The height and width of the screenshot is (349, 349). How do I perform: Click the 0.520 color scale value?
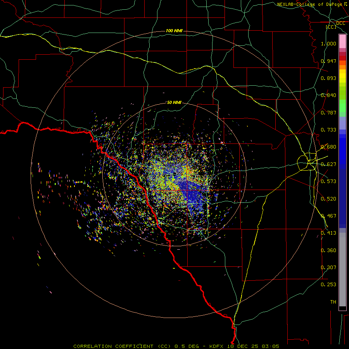pyautogui.click(x=328, y=199)
